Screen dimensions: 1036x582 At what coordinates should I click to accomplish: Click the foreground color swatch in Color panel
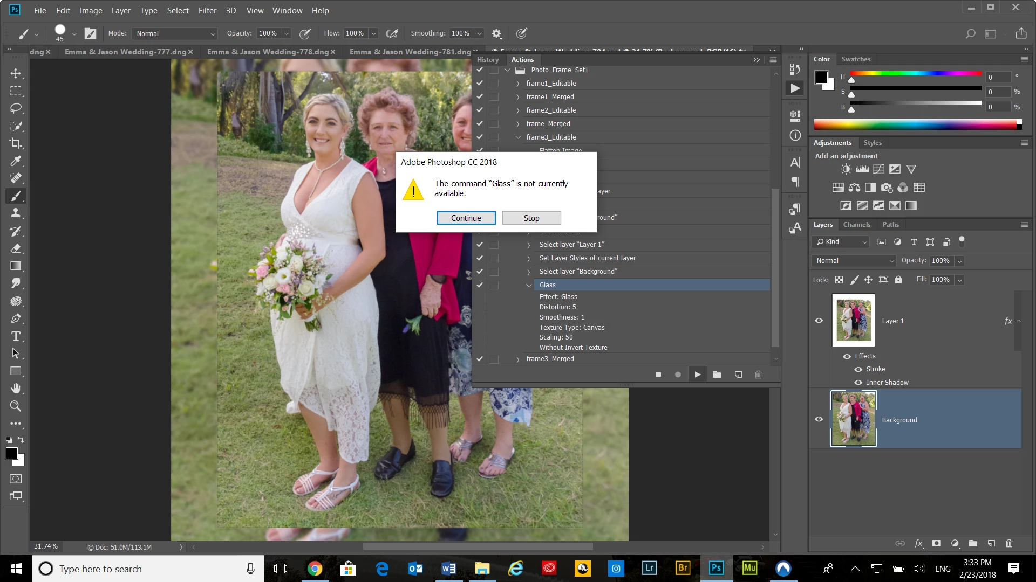(x=821, y=78)
